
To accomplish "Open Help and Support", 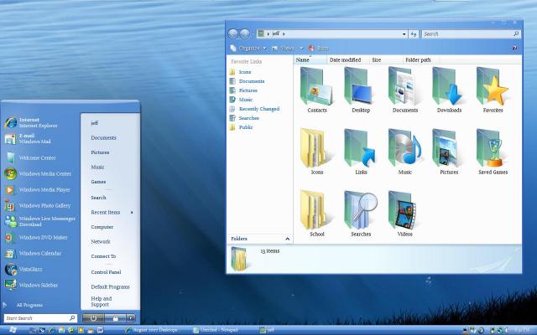I will coord(102,301).
